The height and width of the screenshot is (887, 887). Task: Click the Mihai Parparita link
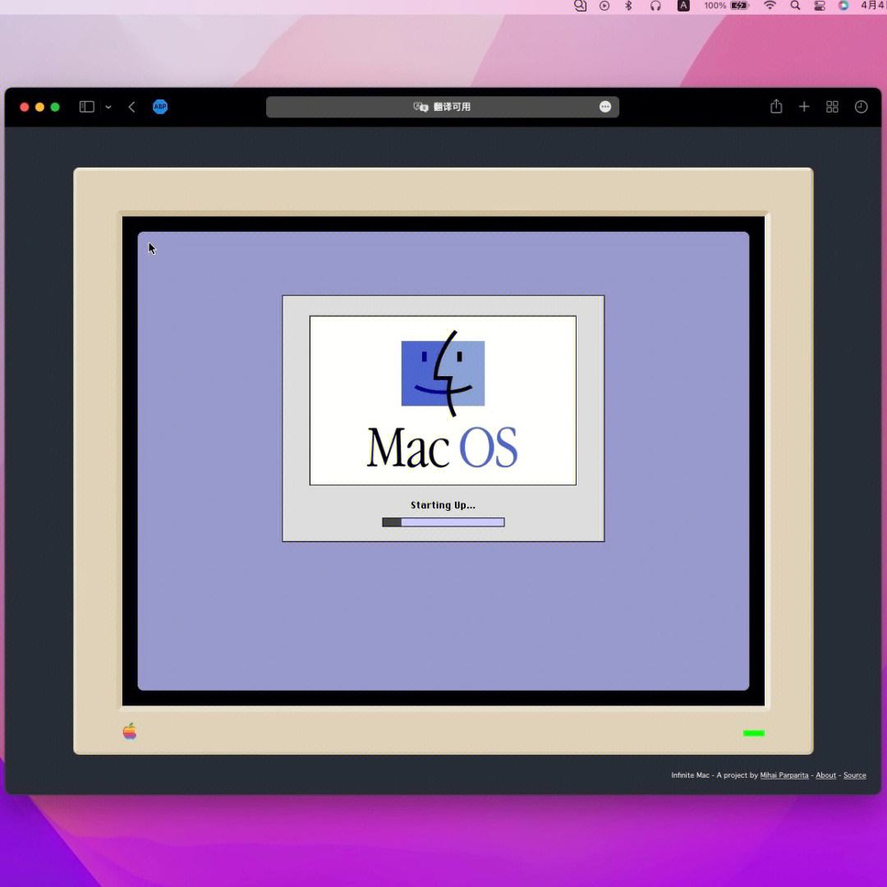pos(784,775)
